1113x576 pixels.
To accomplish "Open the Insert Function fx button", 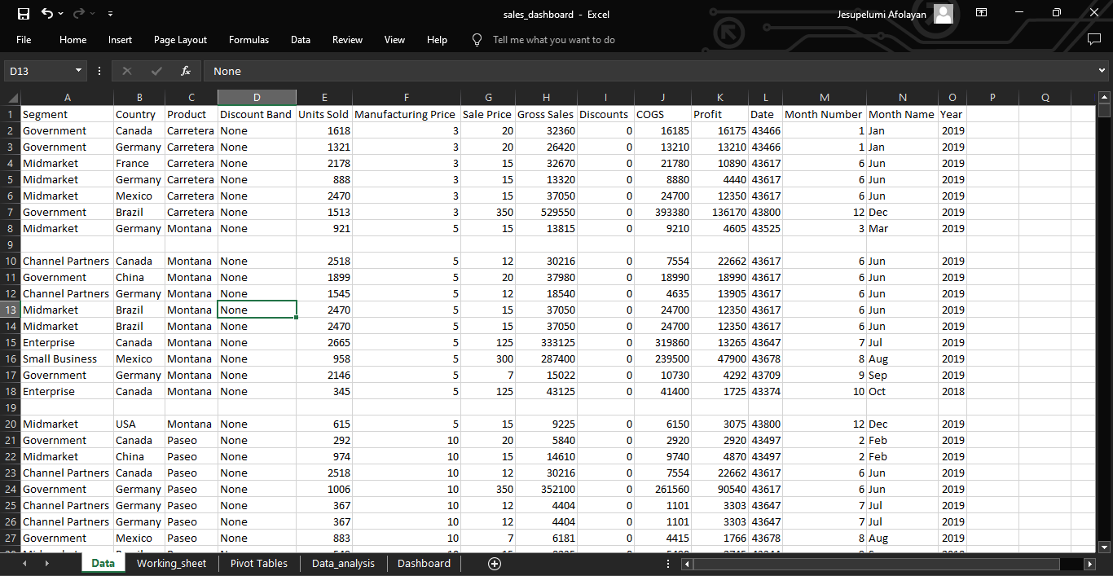I will pyautogui.click(x=186, y=71).
